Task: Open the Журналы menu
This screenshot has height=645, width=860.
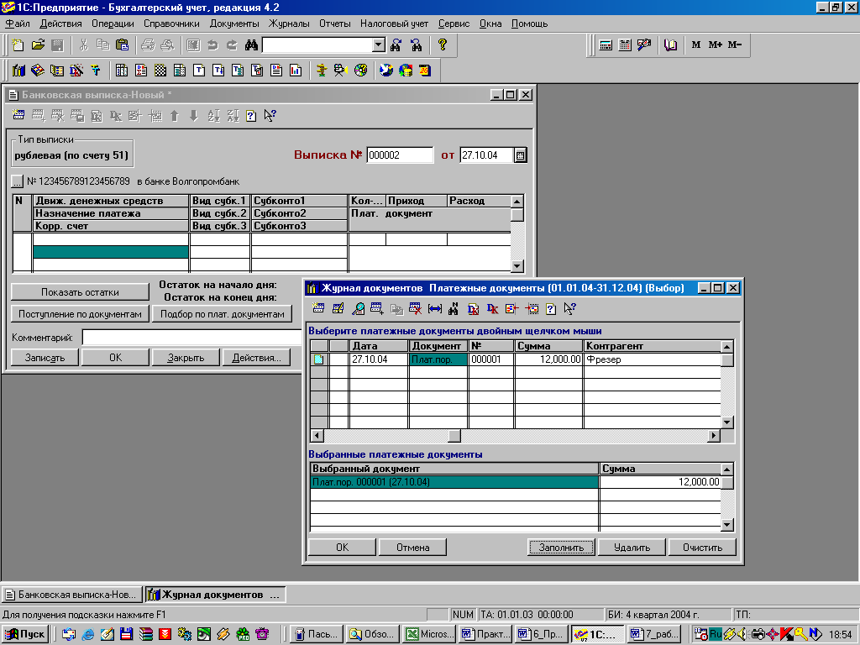Action: [x=289, y=24]
